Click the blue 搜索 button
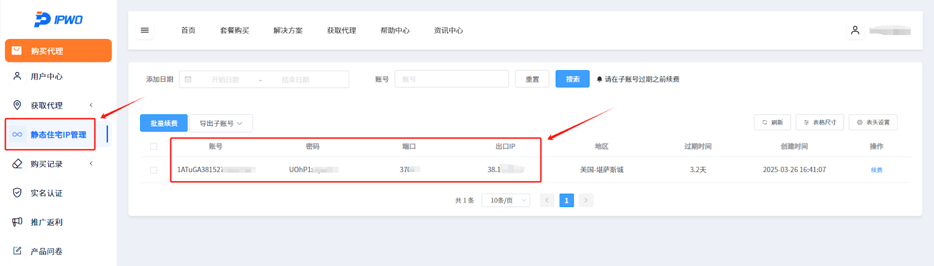Image resolution: width=934 pixels, height=266 pixels. (x=572, y=79)
